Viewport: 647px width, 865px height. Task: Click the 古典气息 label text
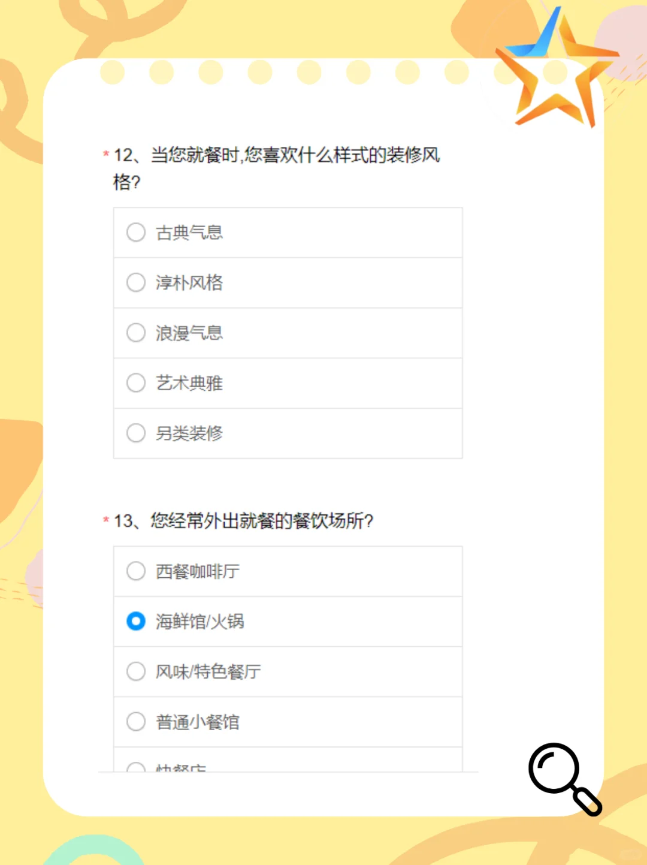pyautogui.click(x=189, y=233)
